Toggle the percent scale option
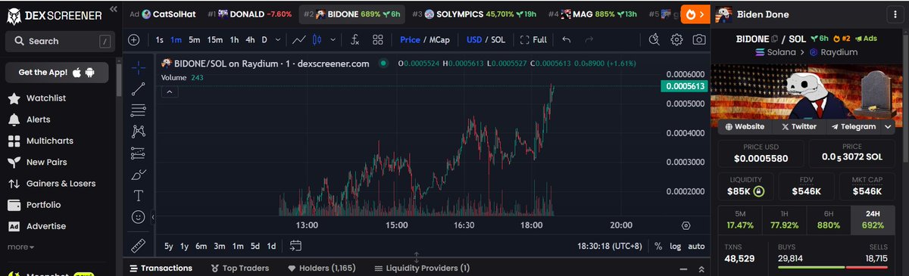Viewport: 909px width, 276px height. click(x=658, y=246)
